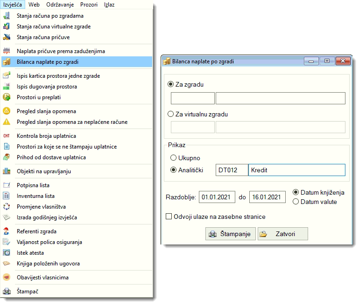Open the Prozori menu
This screenshot has width=359, height=305.
(89, 5)
